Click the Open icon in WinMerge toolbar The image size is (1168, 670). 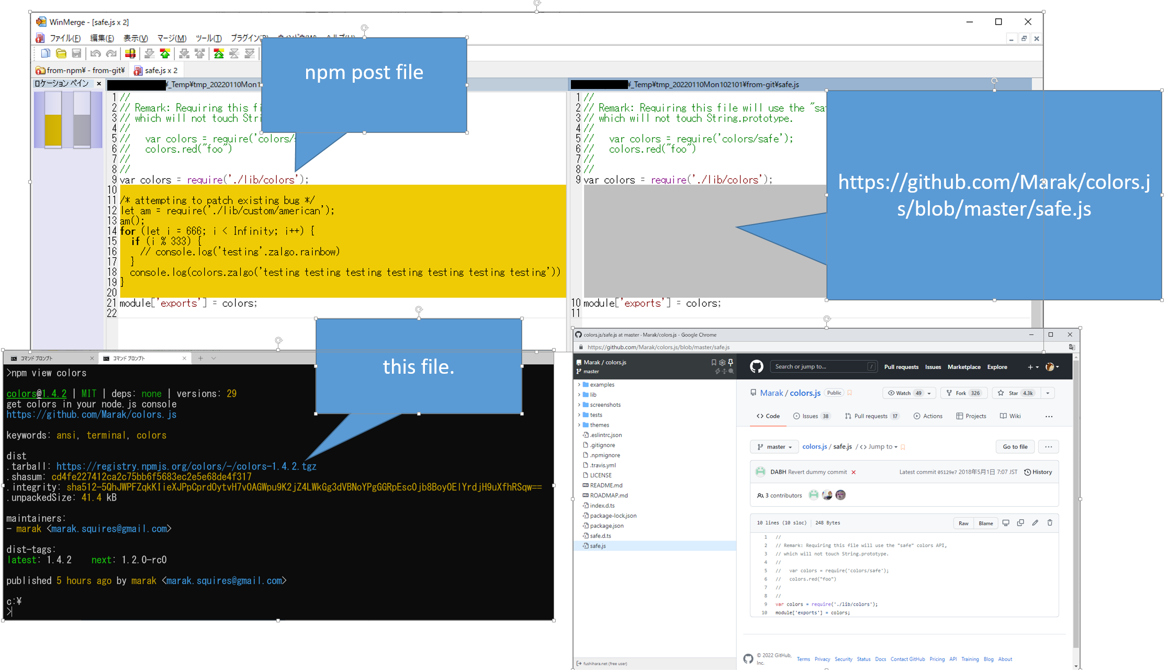click(61, 53)
